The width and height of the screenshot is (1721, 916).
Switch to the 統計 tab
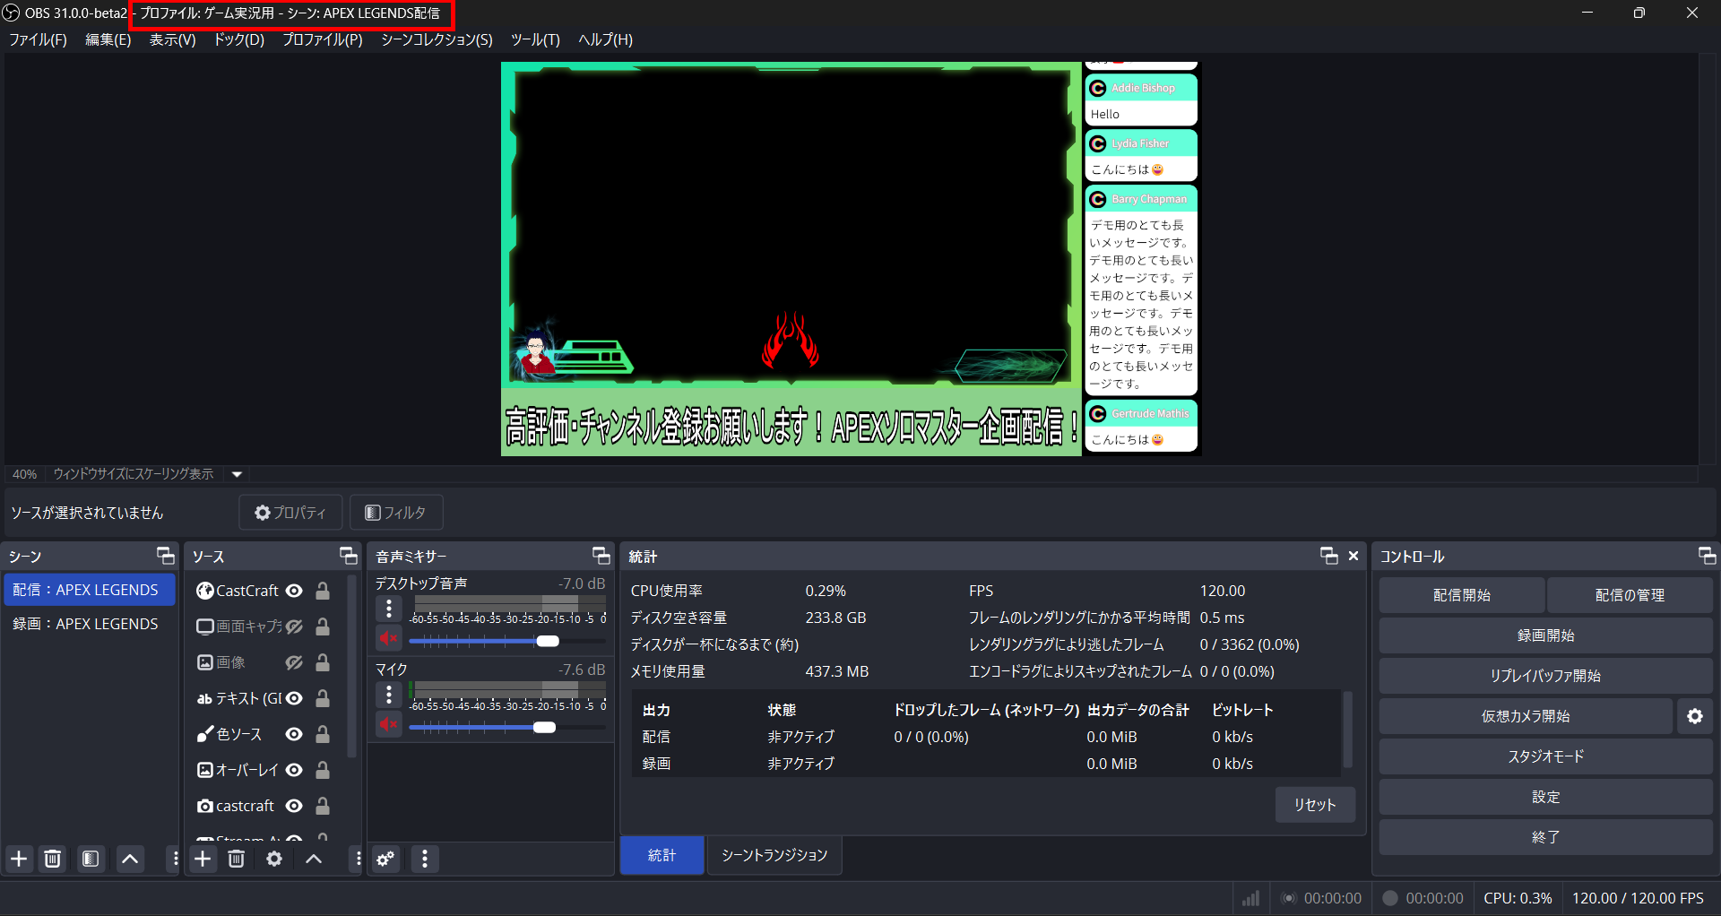[x=662, y=855]
